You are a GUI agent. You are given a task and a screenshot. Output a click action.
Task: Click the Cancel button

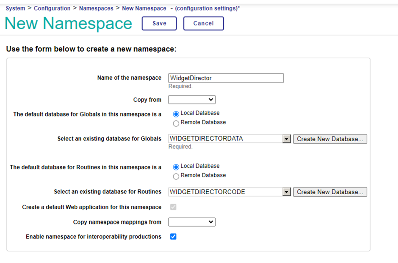click(203, 23)
